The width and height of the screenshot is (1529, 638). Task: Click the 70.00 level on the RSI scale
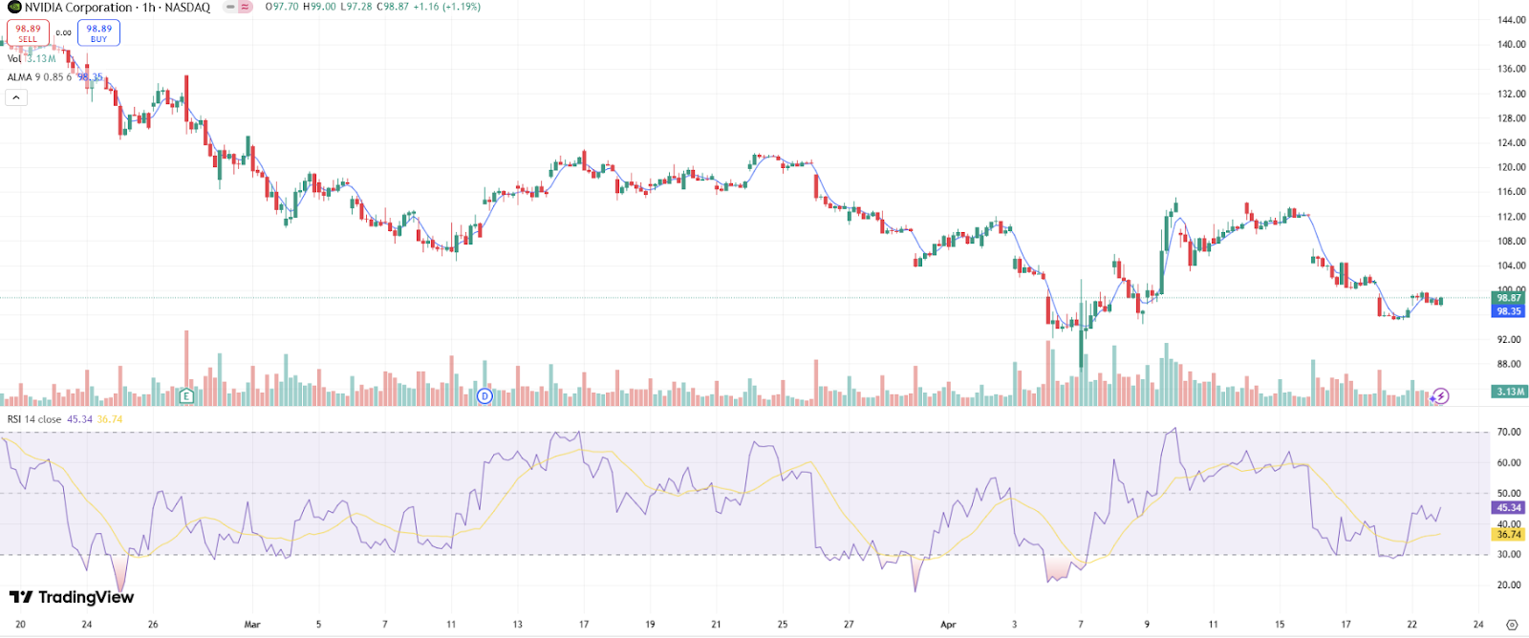1509,433
